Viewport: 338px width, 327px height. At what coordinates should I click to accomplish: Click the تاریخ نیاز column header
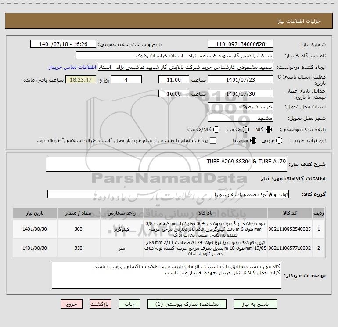click(x=35, y=213)
